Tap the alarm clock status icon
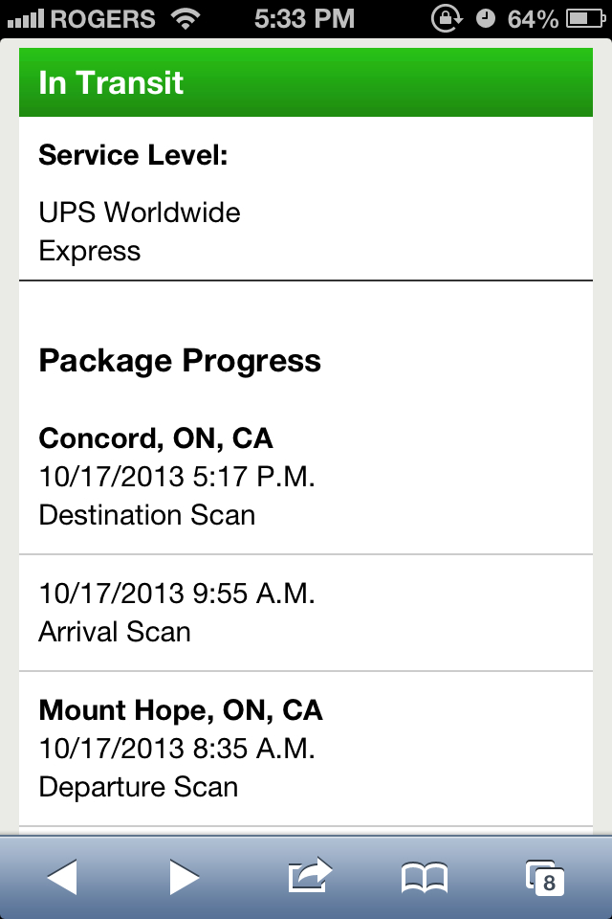 click(485, 19)
